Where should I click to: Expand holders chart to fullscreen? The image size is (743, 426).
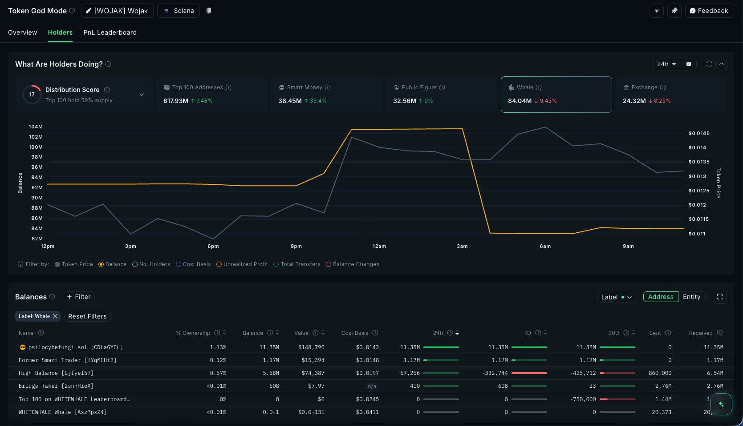709,64
